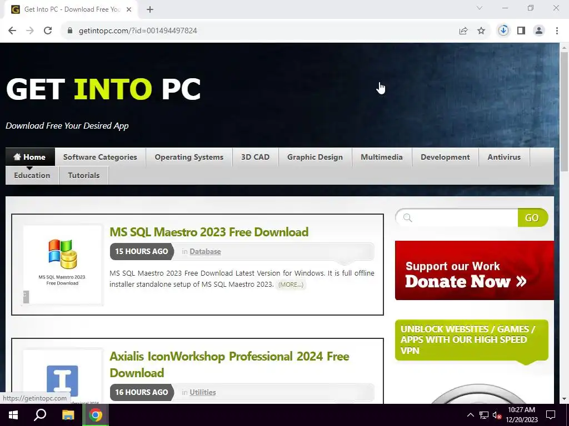
Task: Reload the page with the refresh icon
Action: click(48, 31)
